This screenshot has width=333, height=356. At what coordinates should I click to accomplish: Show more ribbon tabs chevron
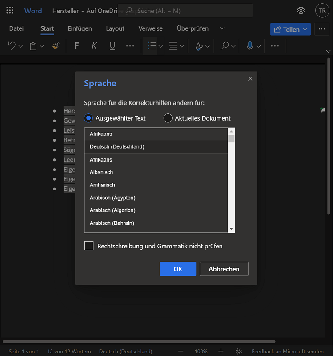222,28
